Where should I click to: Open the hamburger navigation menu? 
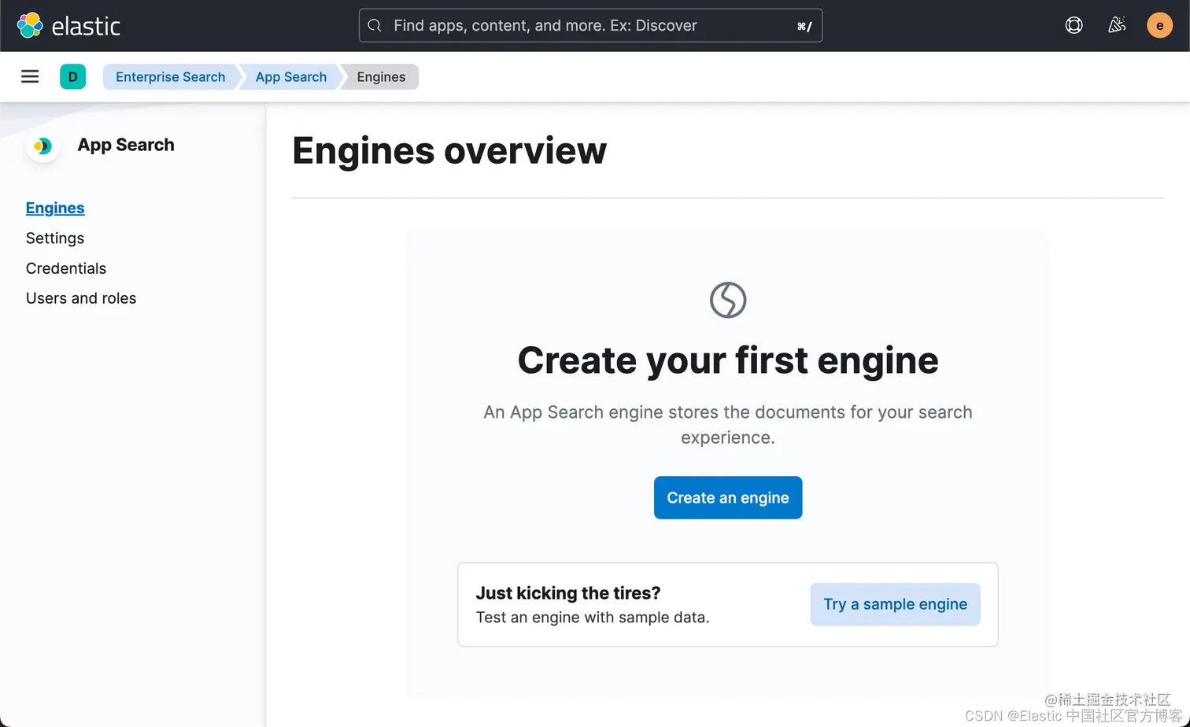pos(30,76)
